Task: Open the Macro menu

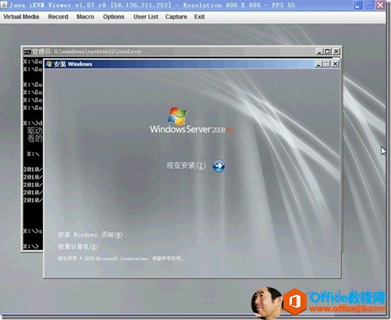Action: point(85,17)
